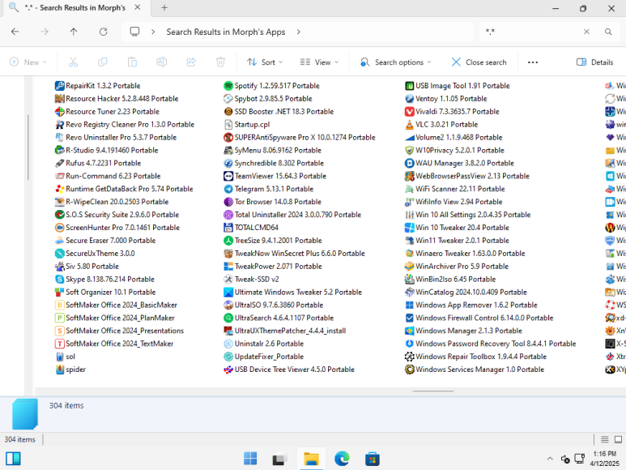Click the Delete trash icon in toolbar

click(220, 62)
